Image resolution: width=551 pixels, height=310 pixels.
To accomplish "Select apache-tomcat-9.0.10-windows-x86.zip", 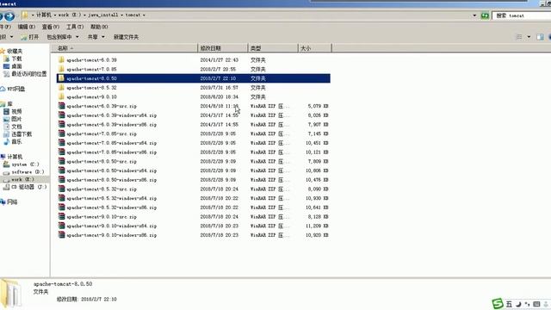I will pyautogui.click(x=193, y=235).
